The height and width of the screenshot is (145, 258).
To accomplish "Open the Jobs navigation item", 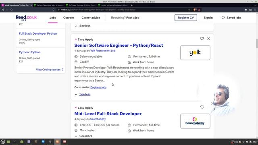I will tap(53, 18).
